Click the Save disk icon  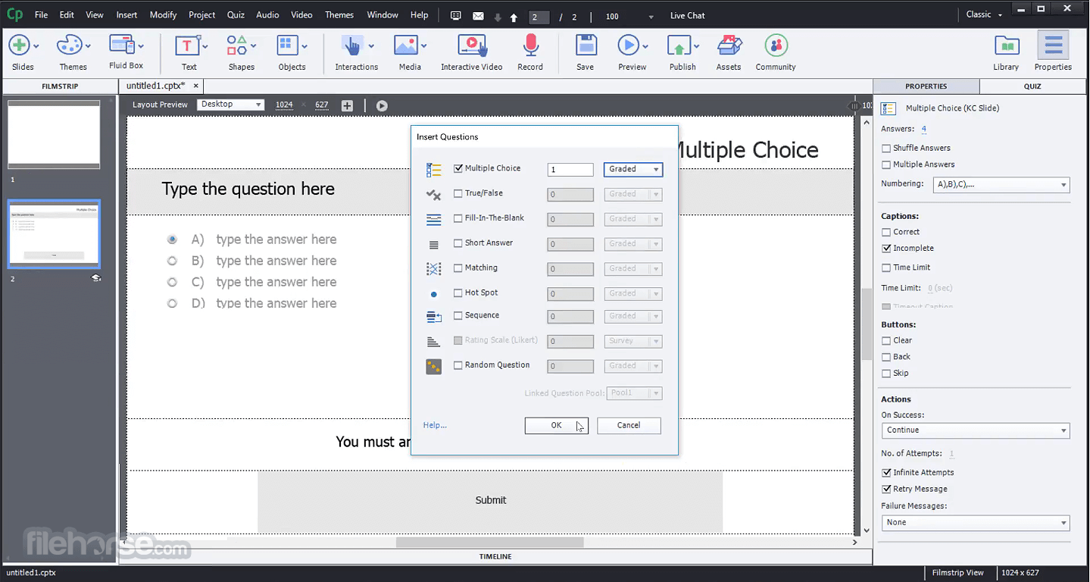coord(586,47)
